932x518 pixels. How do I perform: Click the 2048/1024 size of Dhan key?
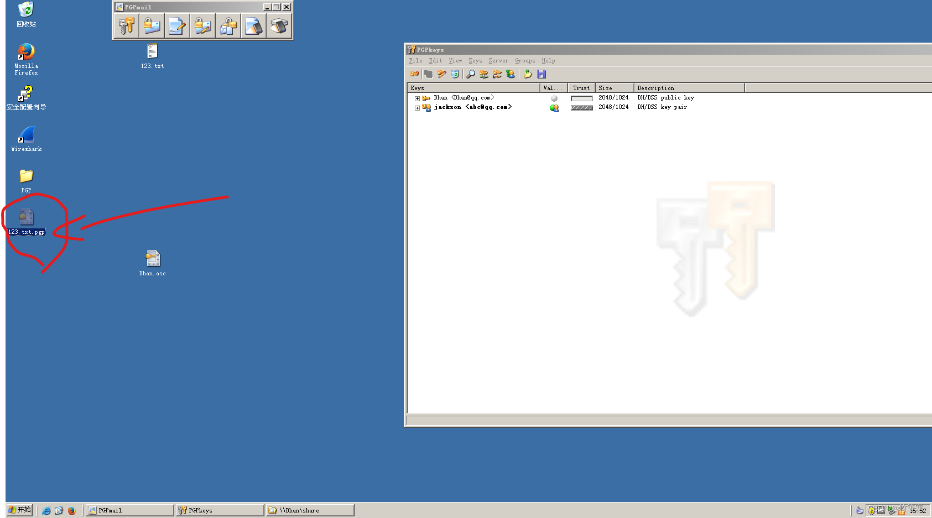pos(613,98)
